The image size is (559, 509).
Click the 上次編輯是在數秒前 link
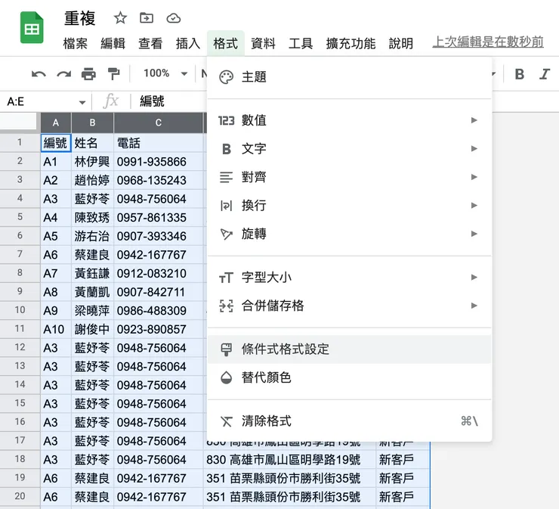[x=488, y=42]
